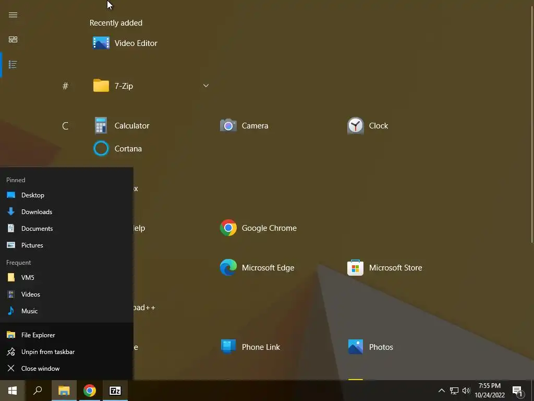Select the All apps list view
This screenshot has height=401, width=534.
[x=13, y=64]
